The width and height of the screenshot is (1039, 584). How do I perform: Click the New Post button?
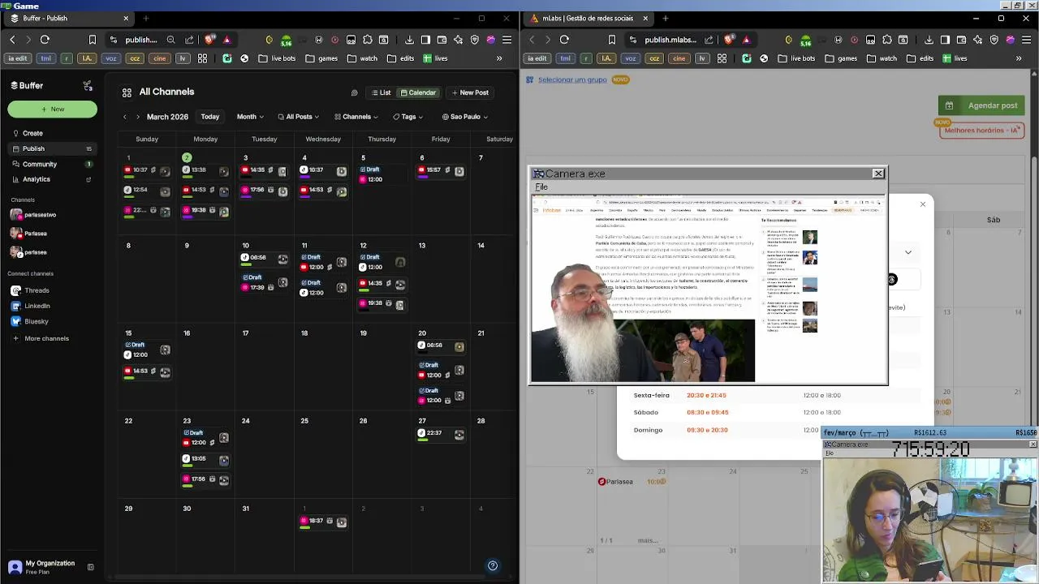pos(470,92)
